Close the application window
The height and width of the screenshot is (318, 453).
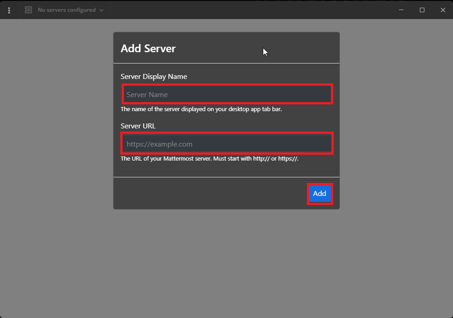coord(443,10)
